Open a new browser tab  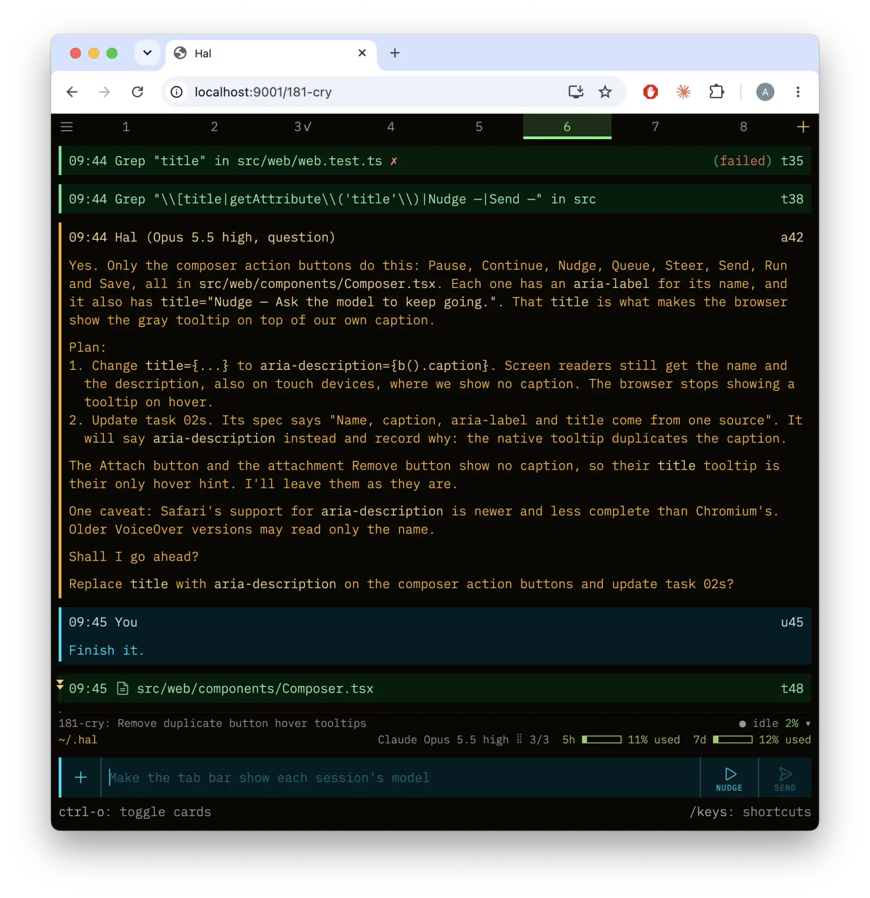point(395,53)
